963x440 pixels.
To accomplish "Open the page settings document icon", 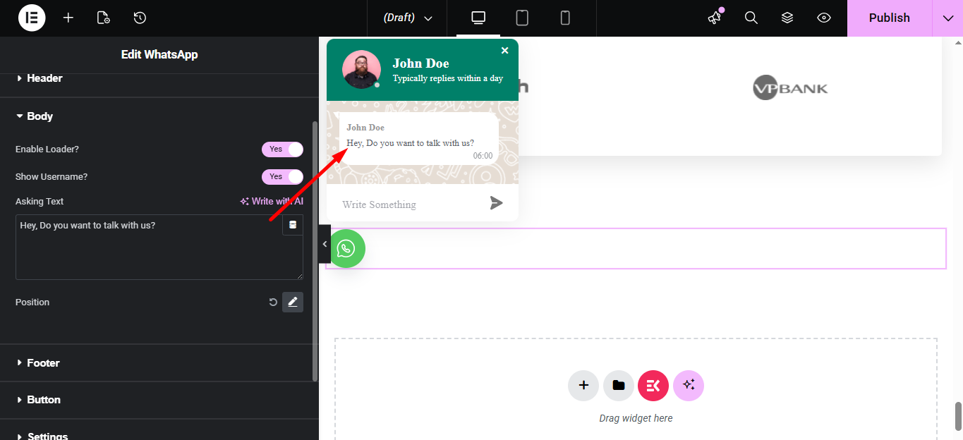I will click(x=103, y=18).
